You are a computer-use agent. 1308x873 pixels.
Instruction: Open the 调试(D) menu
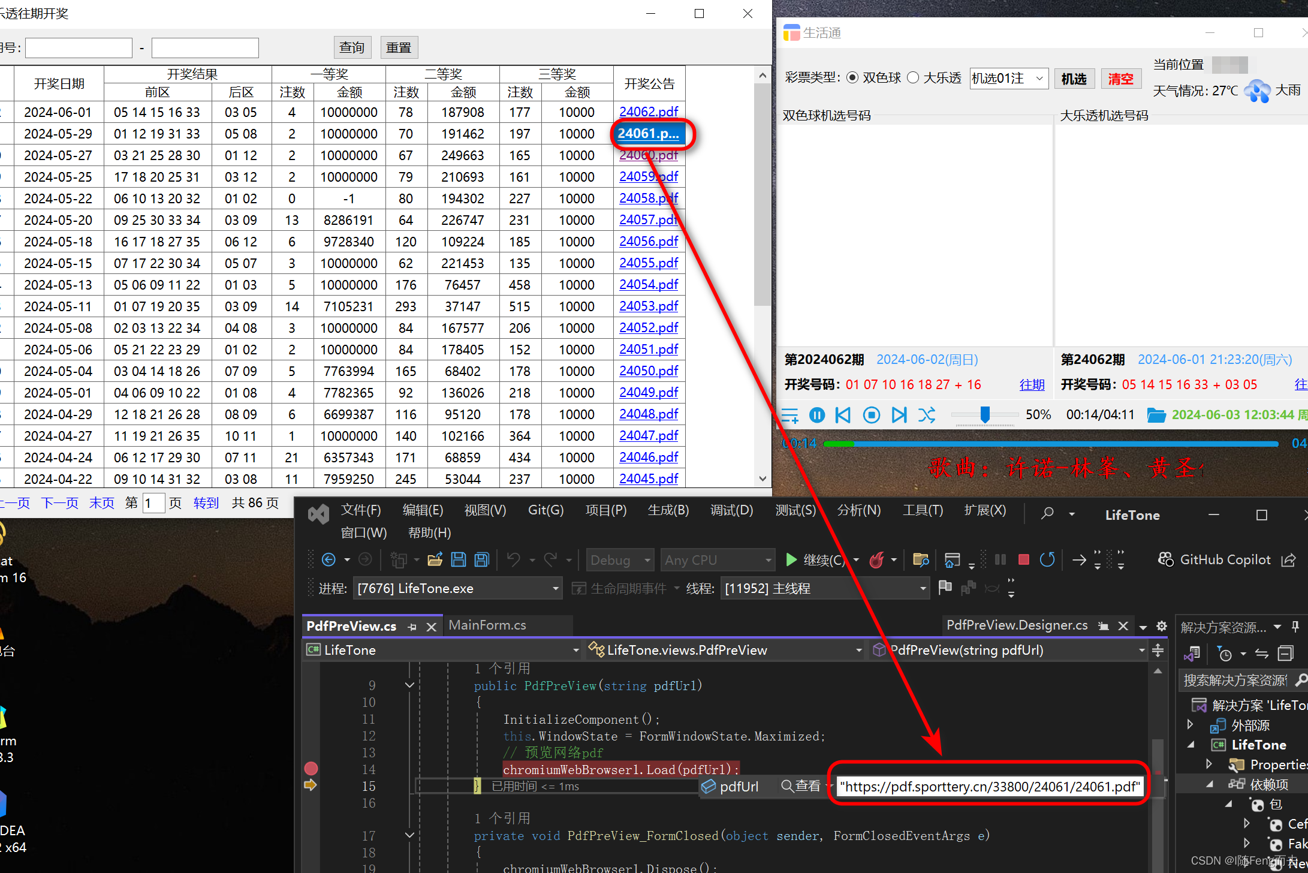pos(731,510)
